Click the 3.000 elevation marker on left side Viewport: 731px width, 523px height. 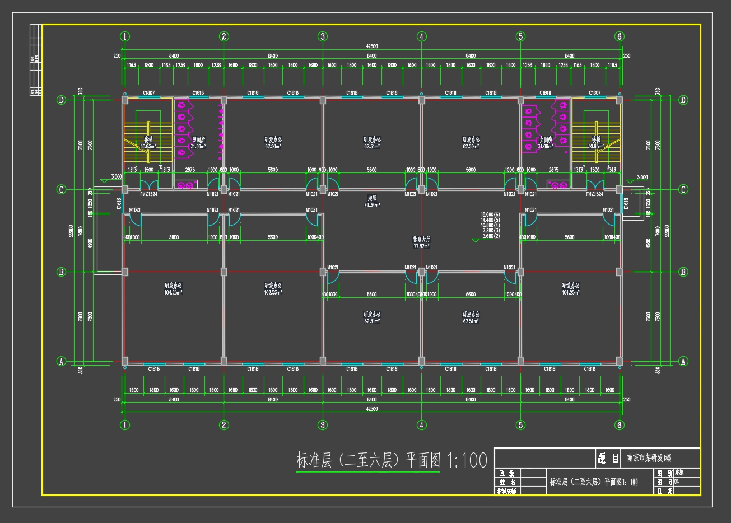(x=116, y=177)
